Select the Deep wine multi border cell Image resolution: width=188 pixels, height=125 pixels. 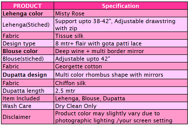click(x=121, y=51)
